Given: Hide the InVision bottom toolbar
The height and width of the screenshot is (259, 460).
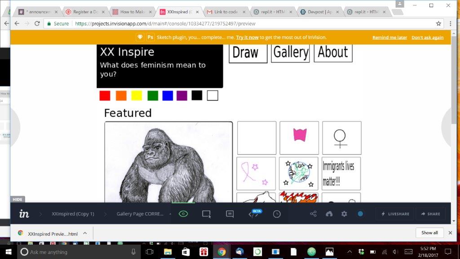Looking at the screenshot, I should point(18,199).
